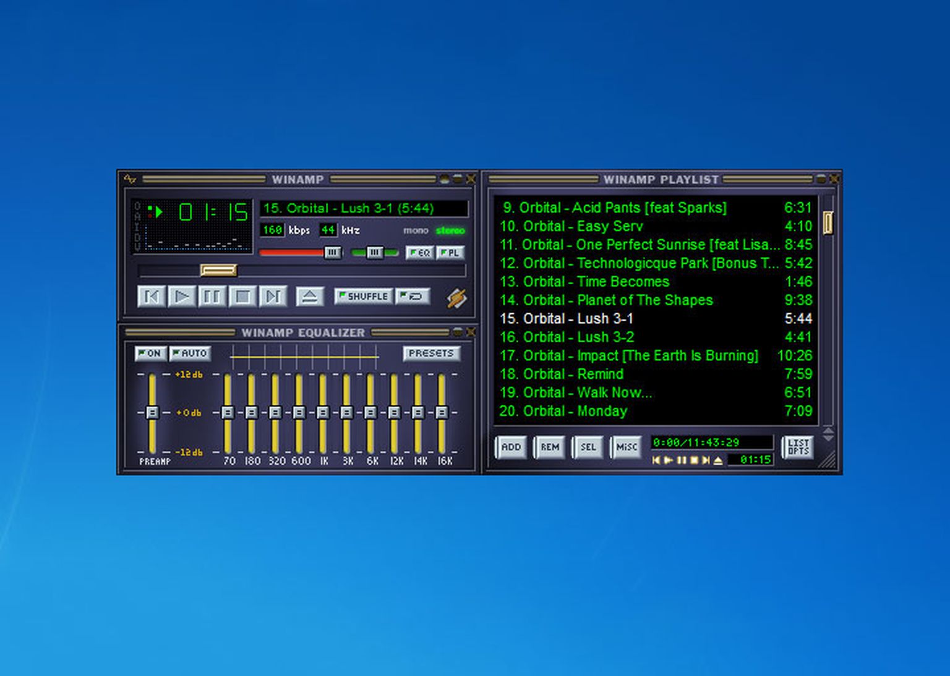Click the 70 Hz equalizer band slider
Image resolution: width=950 pixels, height=676 pixels.
(228, 412)
